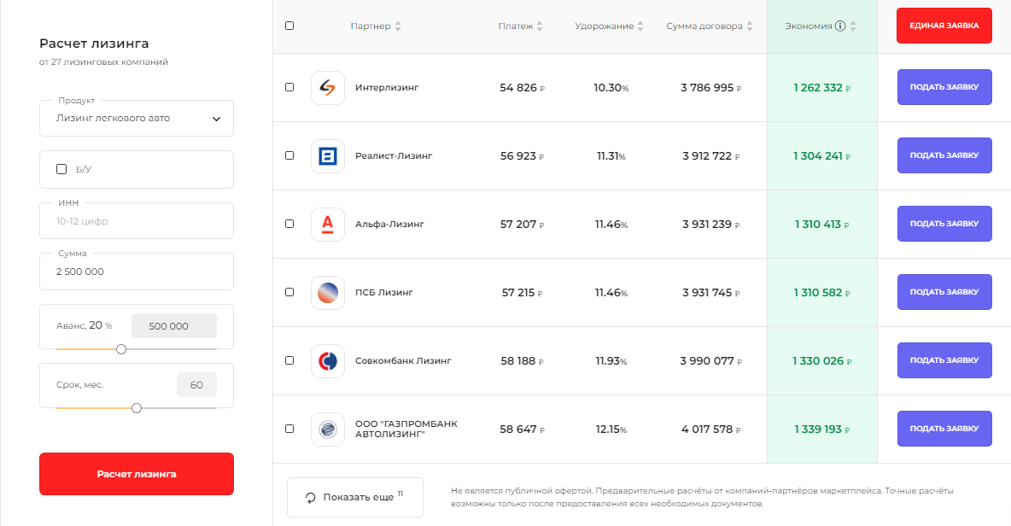Click the Удорожание column header

(605, 26)
